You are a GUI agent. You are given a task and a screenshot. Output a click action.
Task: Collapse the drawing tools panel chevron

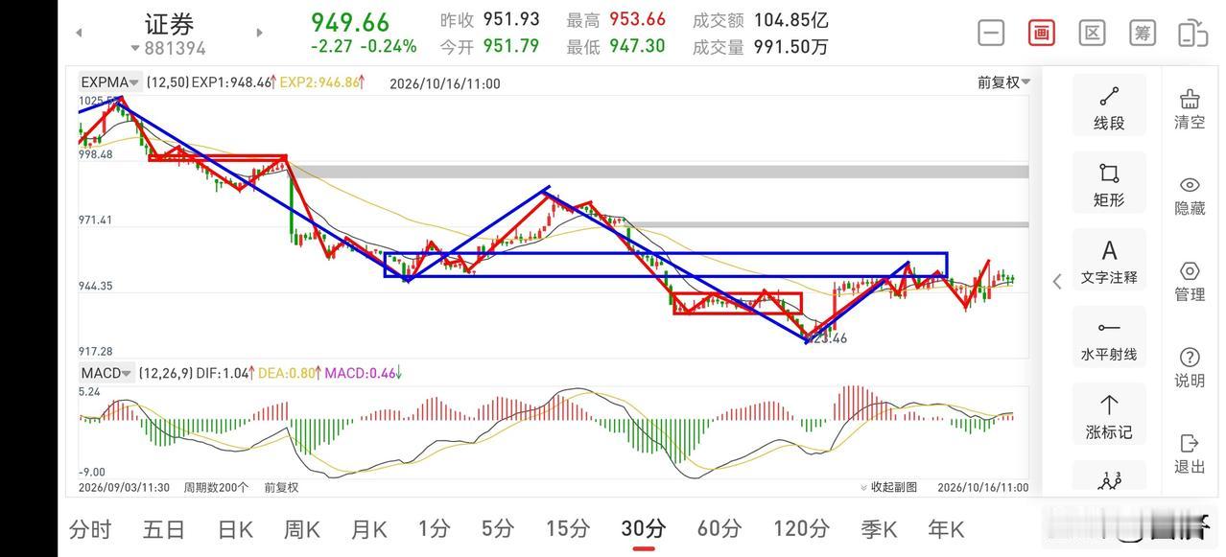[1056, 281]
